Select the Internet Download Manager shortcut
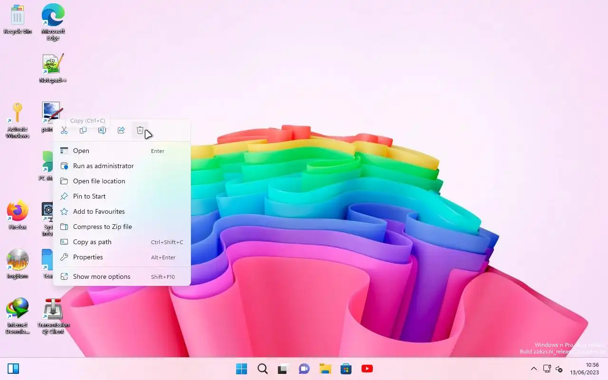This screenshot has height=380, width=608. [x=18, y=316]
